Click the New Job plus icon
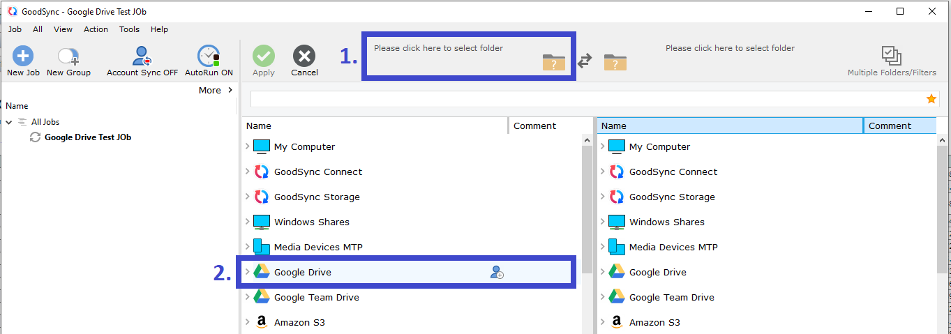The width and height of the screenshot is (951, 334). coord(23,56)
